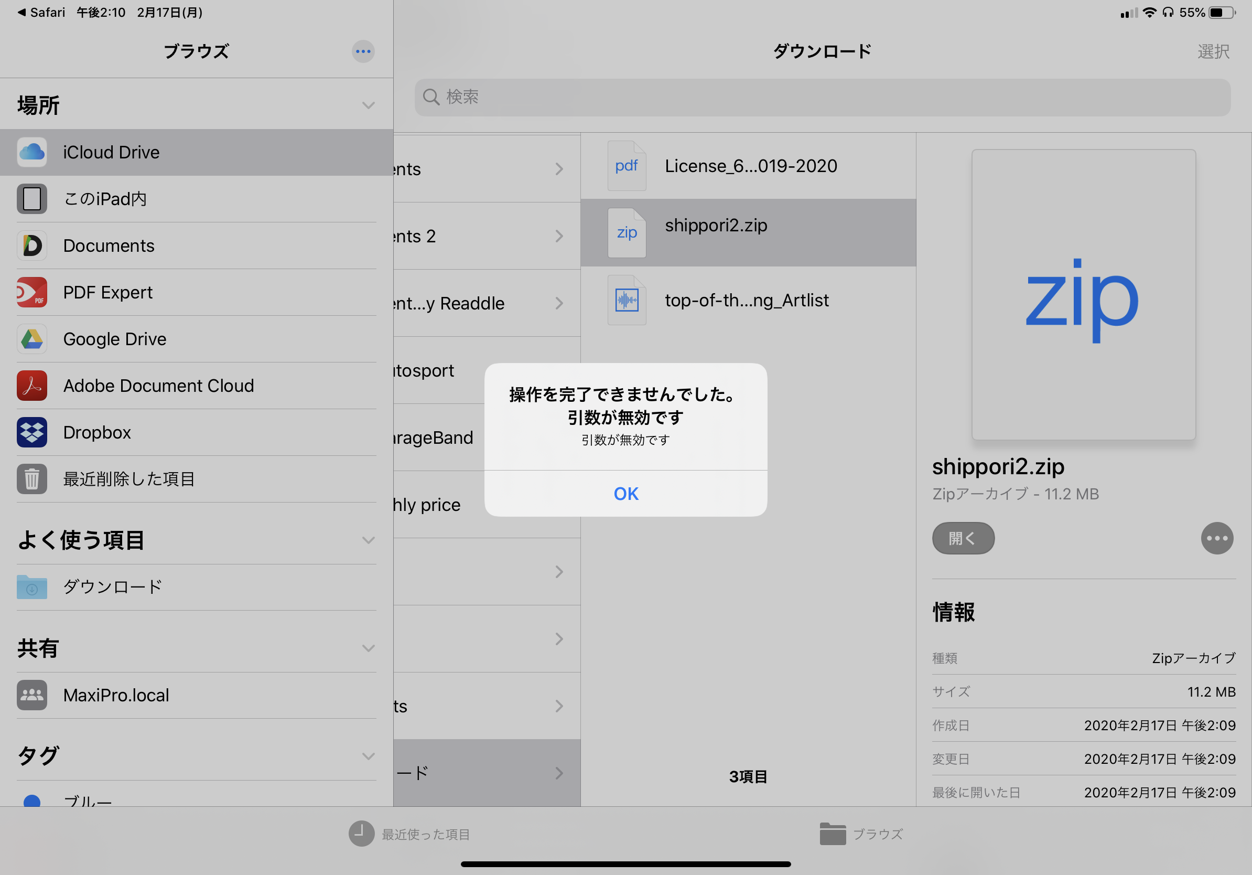Tap the iCloud Drive cloud icon
Screen dimensions: 1252x875
pyautogui.click(x=31, y=152)
